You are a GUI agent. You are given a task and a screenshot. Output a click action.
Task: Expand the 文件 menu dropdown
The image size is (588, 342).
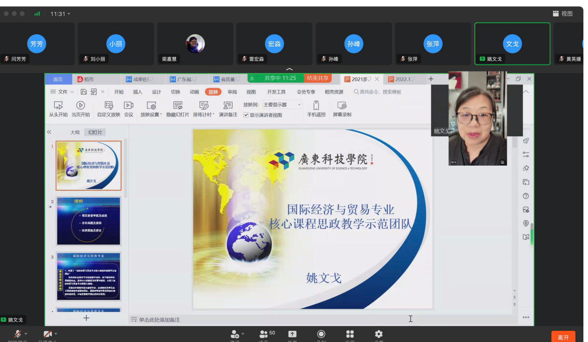(x=62, y=92)
